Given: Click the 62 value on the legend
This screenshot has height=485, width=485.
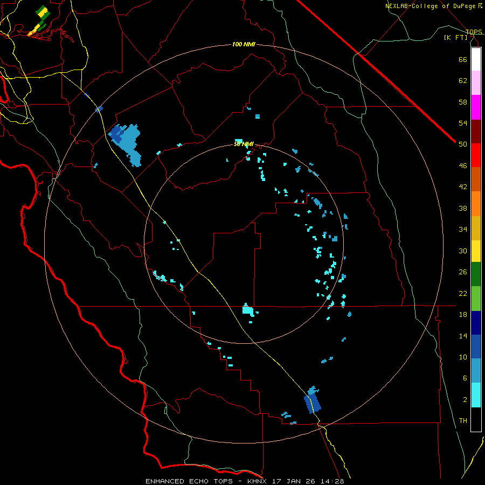Looking at the screenshot, I should [x=463, y=81].
